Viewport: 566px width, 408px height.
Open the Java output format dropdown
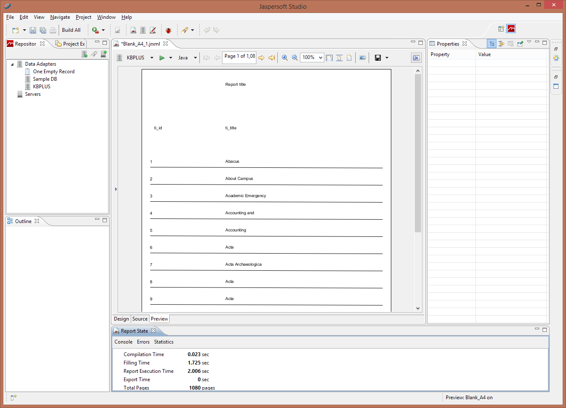tap(195, 58)
